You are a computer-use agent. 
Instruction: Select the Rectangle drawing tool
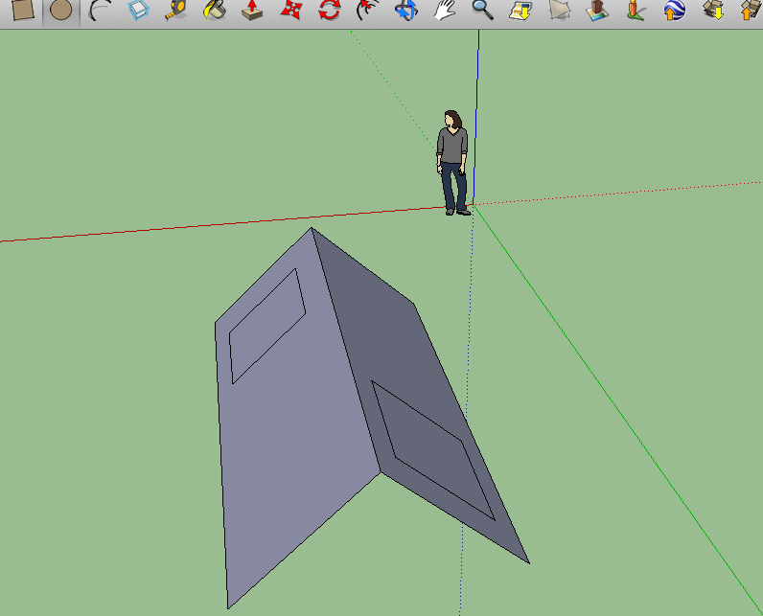[x=21, y=11]
